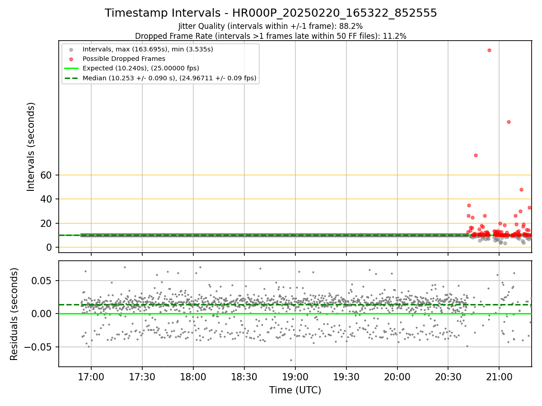Select the Dropped Frame Rate 11.2% subtitle
Viewport: 542px width, 406px height.
tap(271, 36)
